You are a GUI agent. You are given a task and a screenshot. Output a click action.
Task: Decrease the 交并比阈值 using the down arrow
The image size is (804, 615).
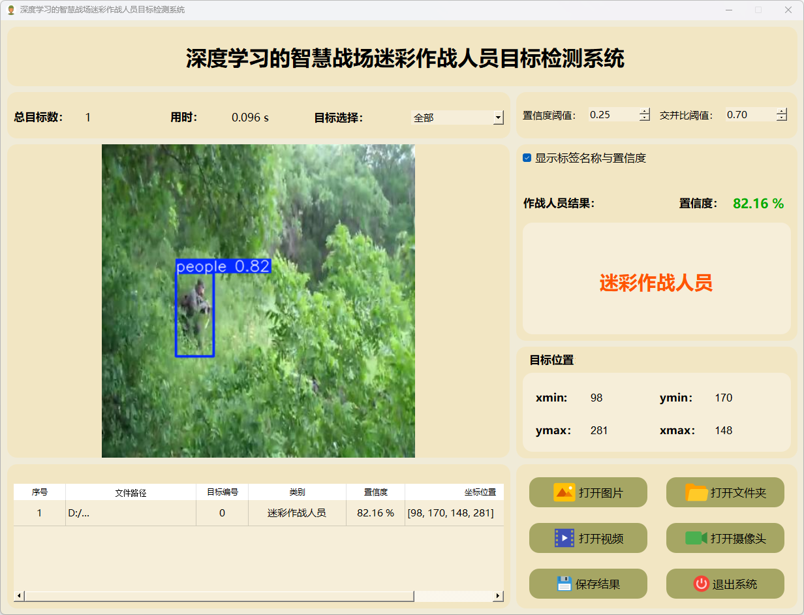click(782, 118)
